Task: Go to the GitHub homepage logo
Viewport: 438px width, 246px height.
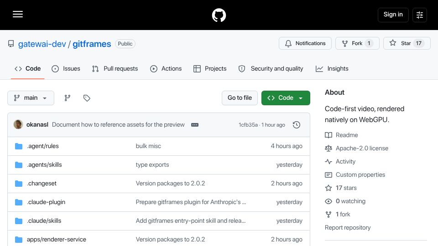Action: (x=219, y=15)
